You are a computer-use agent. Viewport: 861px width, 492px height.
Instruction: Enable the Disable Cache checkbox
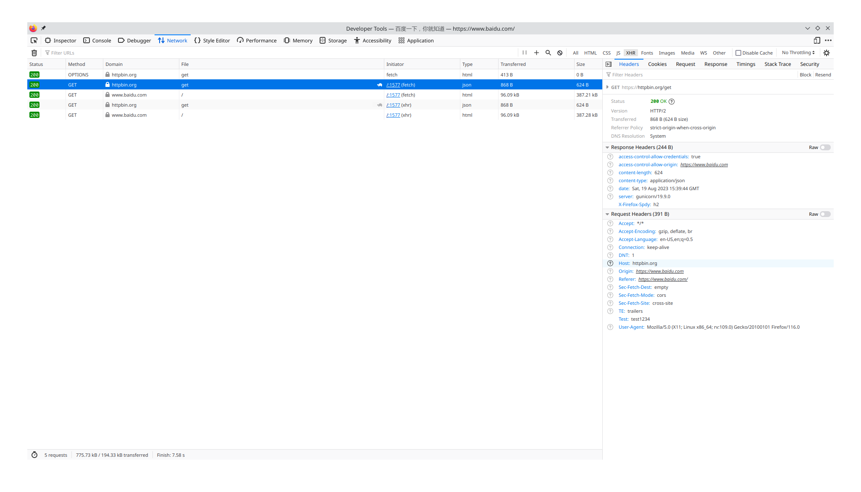click(738, 53)
